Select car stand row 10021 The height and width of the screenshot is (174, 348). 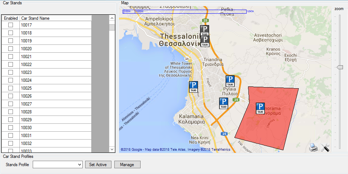pos(47,57)
